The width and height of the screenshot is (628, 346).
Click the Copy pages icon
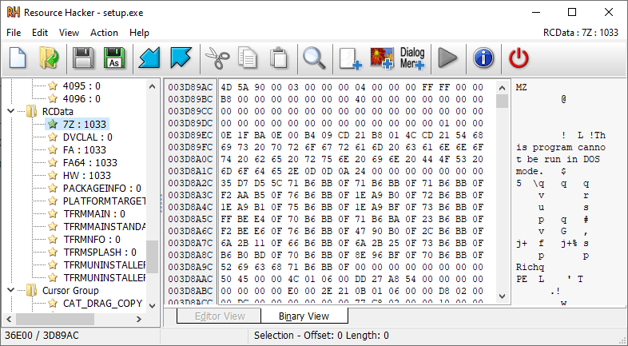(x=248, y=58)
